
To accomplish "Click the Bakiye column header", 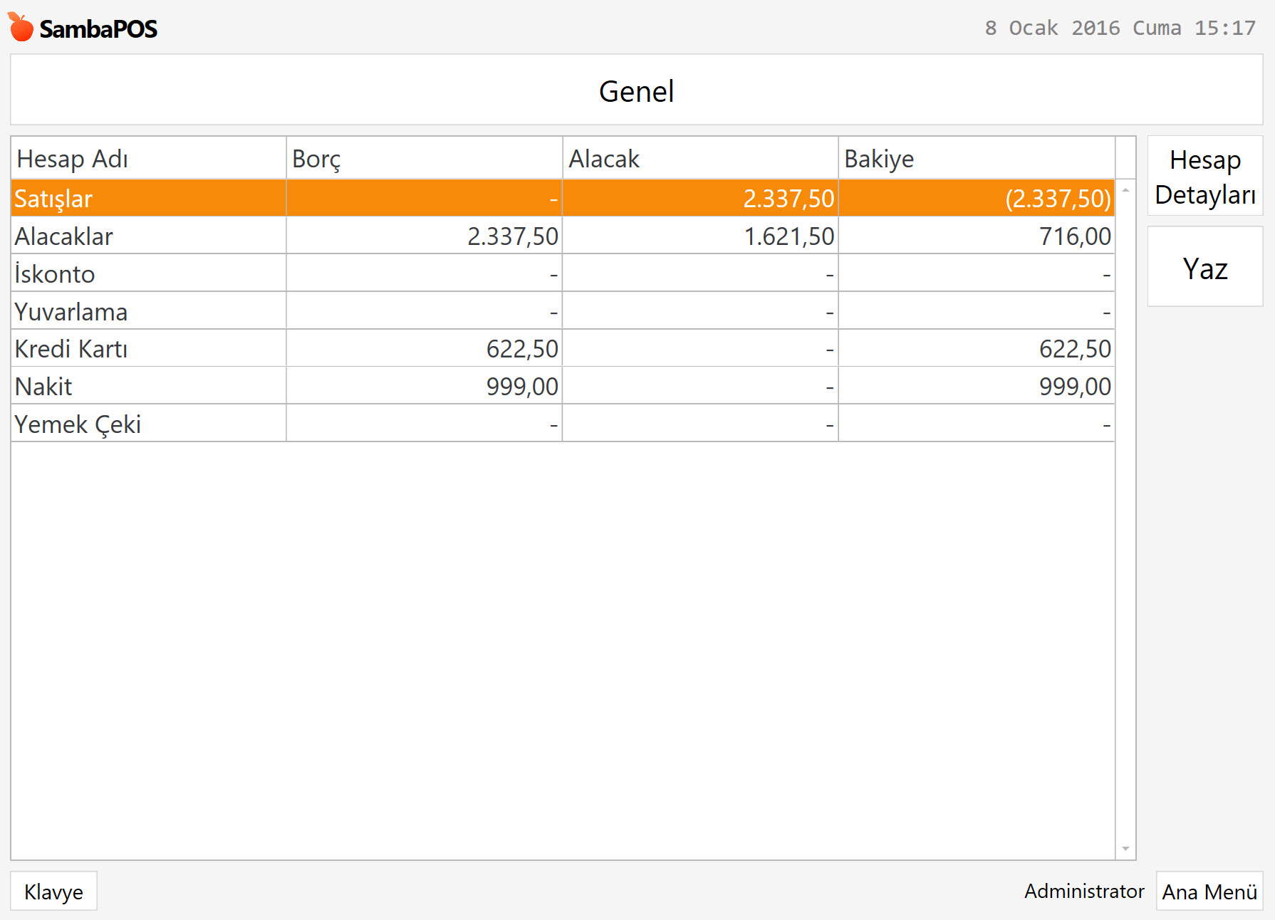I will click(x=976, y=158).
